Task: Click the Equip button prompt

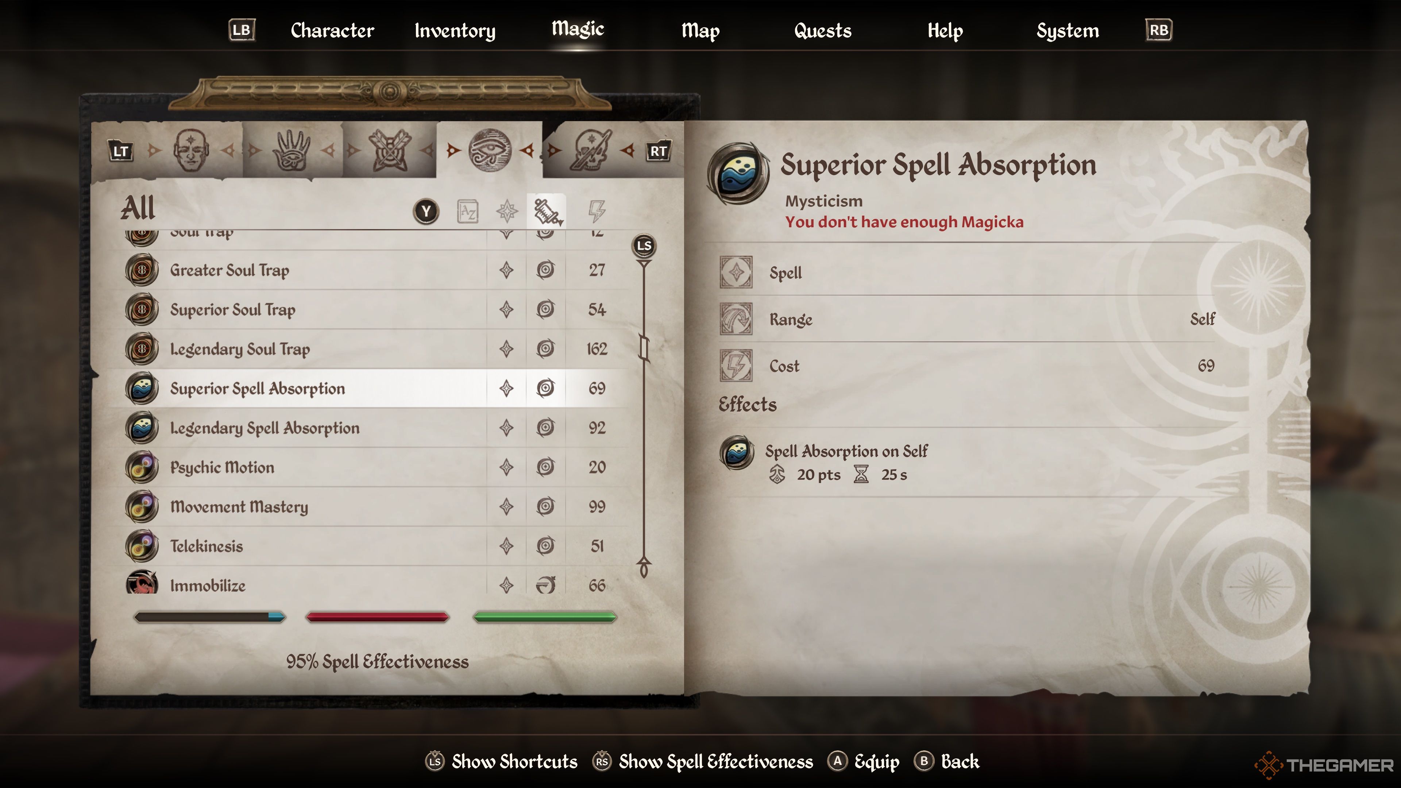Action: pos(864,761)
